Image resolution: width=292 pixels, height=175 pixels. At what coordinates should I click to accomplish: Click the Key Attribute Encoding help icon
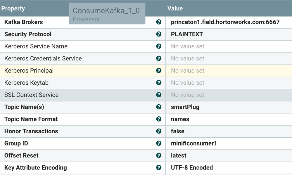coord(159,168)
